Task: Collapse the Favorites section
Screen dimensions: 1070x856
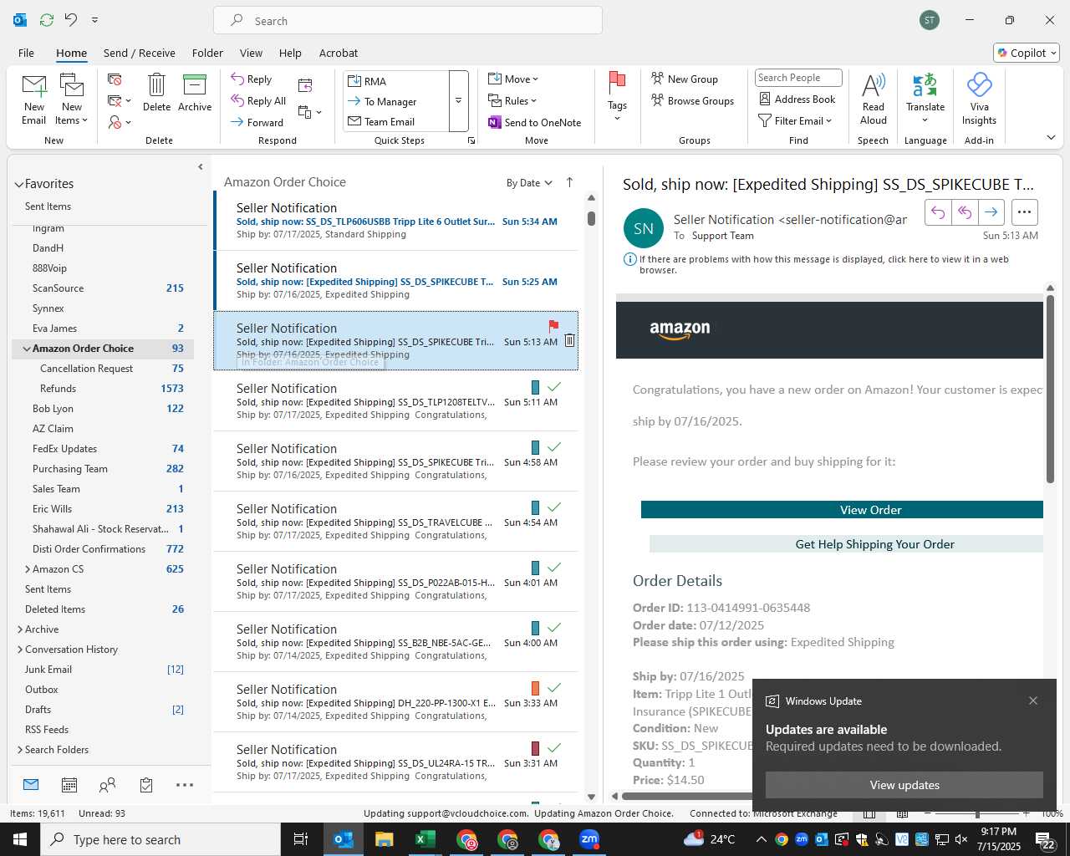Action: (18, 185)
